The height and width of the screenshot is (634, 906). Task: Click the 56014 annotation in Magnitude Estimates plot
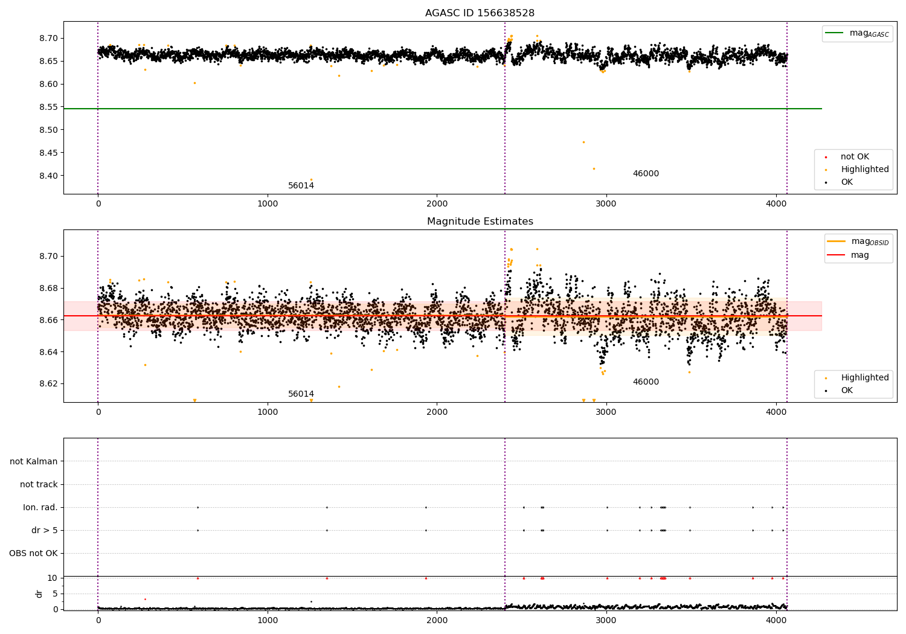pos(301,394)
